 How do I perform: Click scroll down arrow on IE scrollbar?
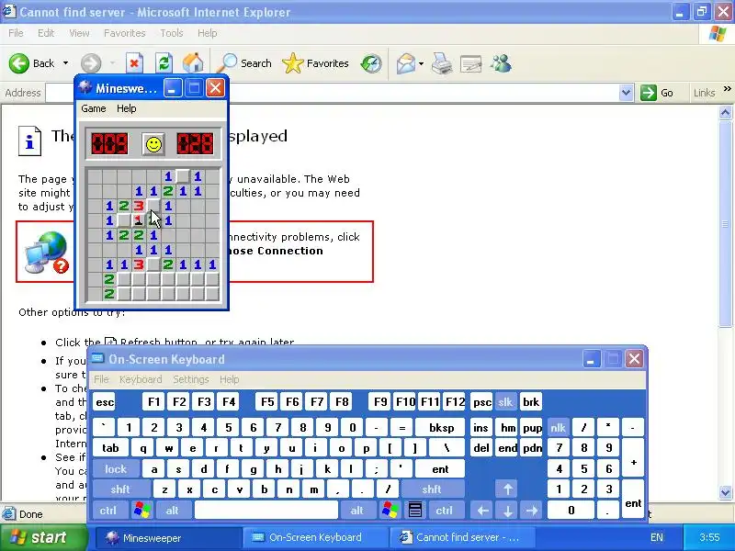[725, 492]
